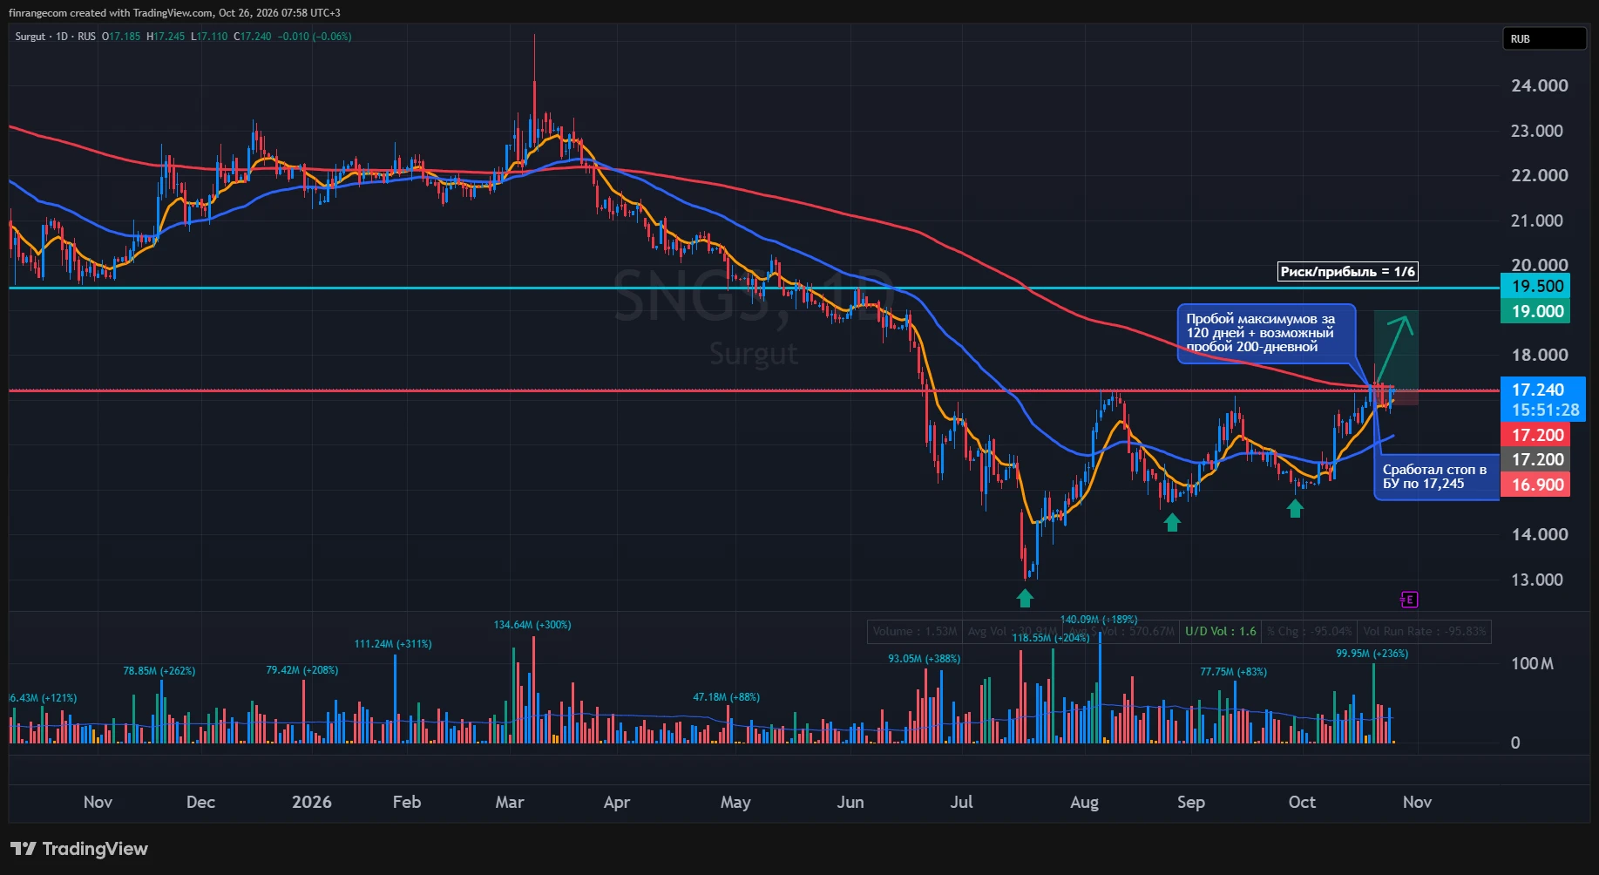Image resolution: width=1599 pixels, height=875 pixels.
Task: Click the % Chg : -95.04% cell
Action: pyautogui.click(x=1310, y=631)
